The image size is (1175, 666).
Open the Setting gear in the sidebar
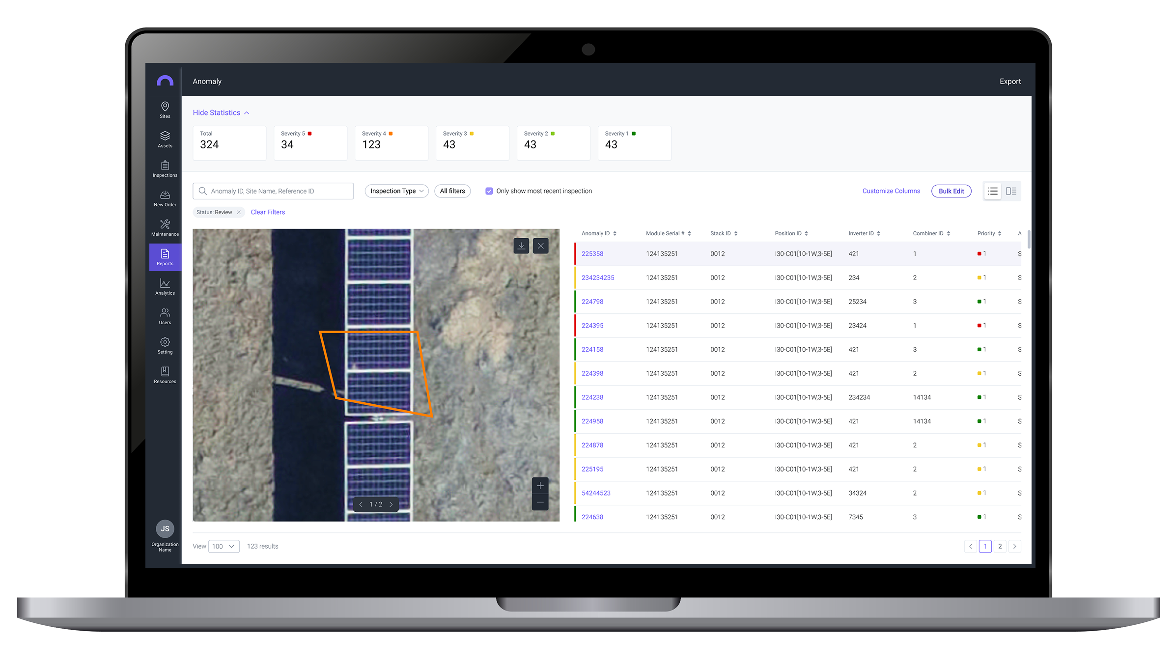tap(165, 346)
